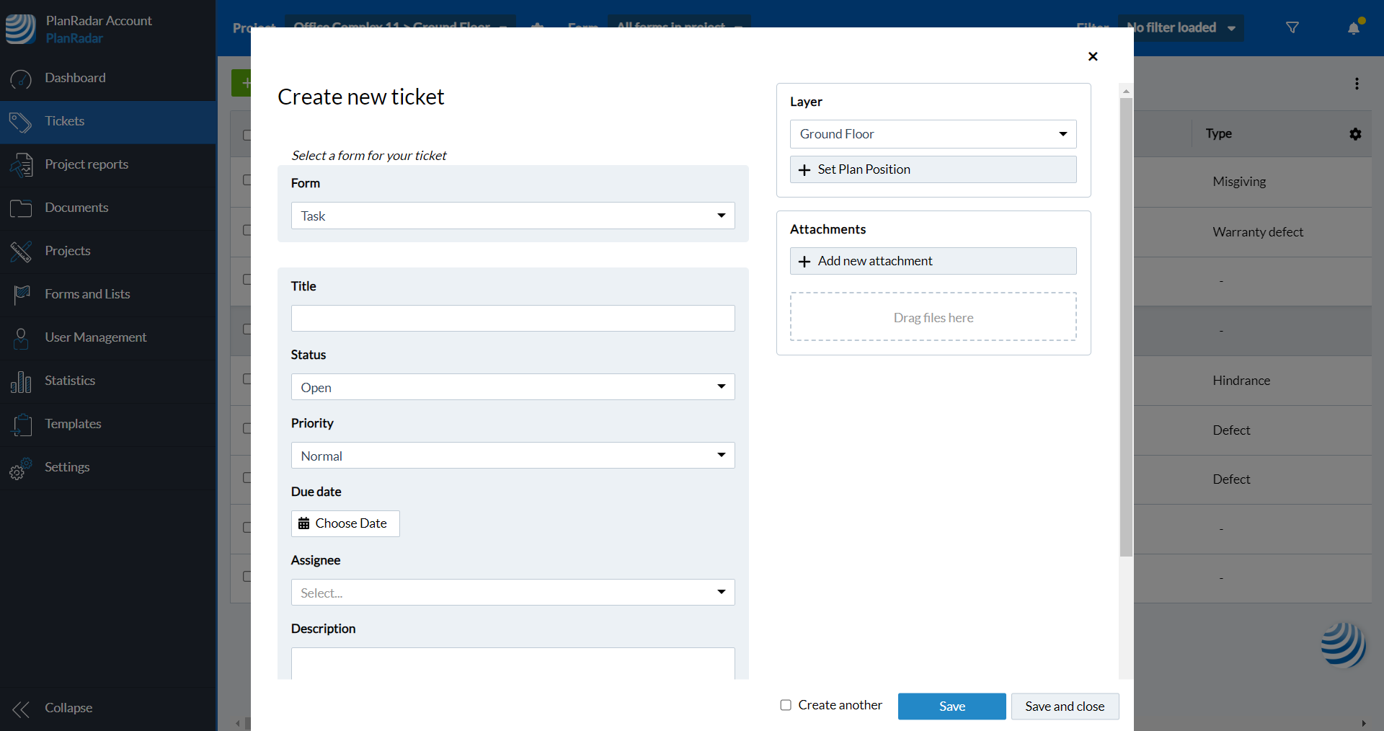Open the Assignee select dropdown
1384x731 pixels.
coord(513,593)
